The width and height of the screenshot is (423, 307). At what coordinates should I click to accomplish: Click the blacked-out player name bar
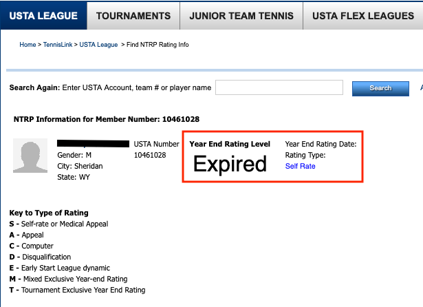tap(94, 144)
